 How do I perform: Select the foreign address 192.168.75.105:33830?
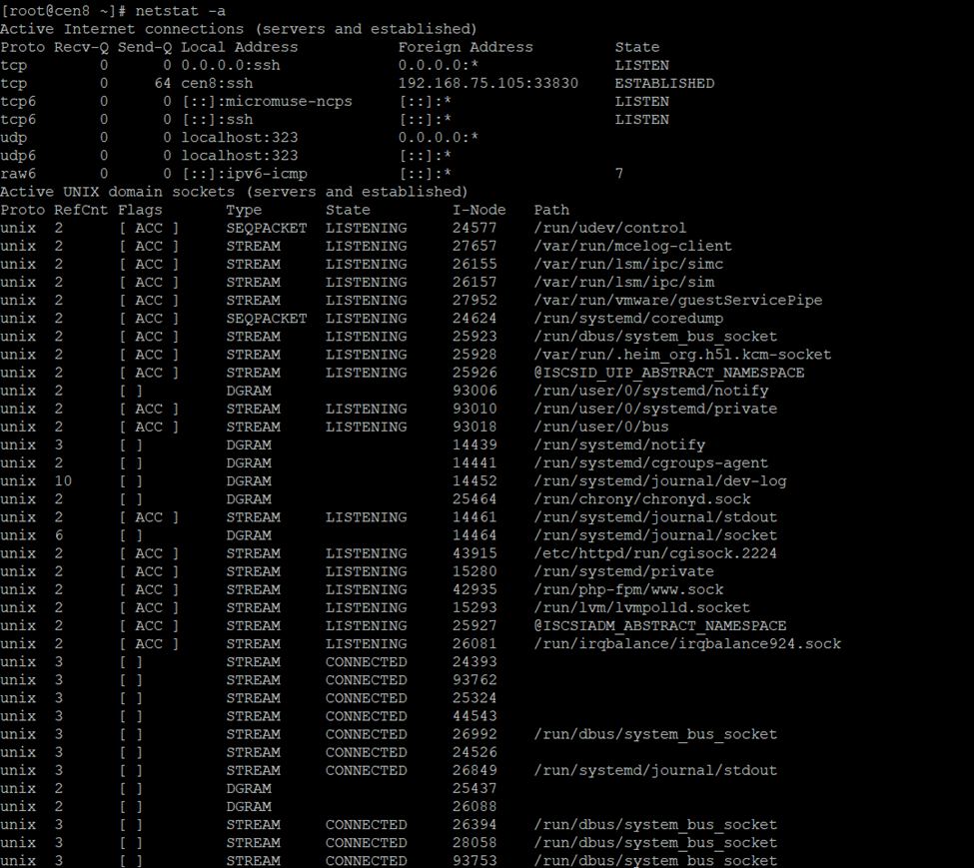(x=488, y=83)
